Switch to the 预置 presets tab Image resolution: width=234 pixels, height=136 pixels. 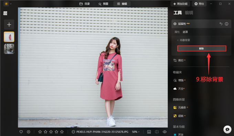point(103,4)
